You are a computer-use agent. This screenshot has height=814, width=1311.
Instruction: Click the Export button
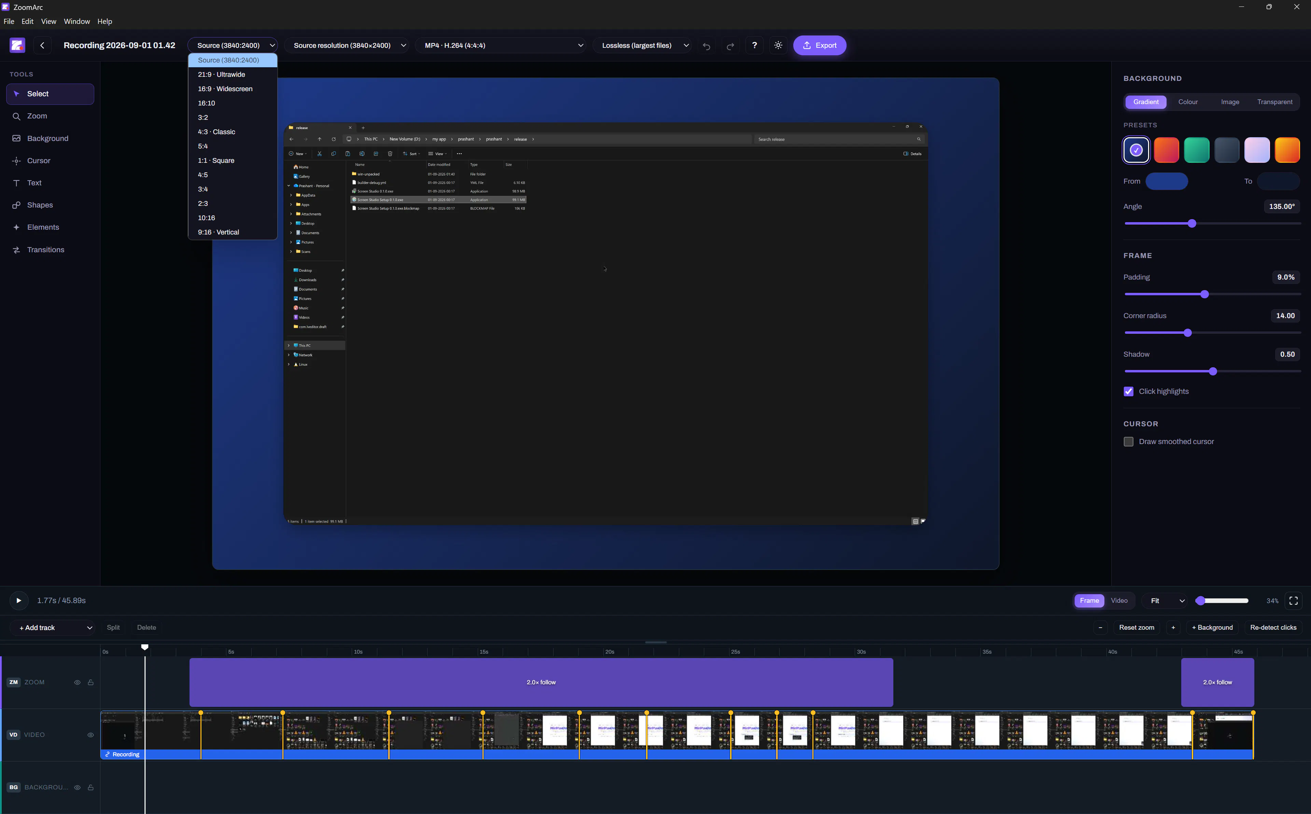(x=819, y=46)
